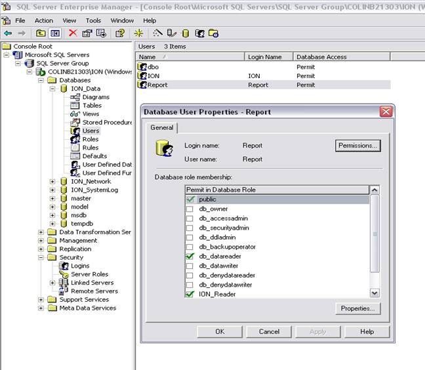Click the yellow New star toolbar icon
Screen dimensions: 425x370
click(138, 33)
